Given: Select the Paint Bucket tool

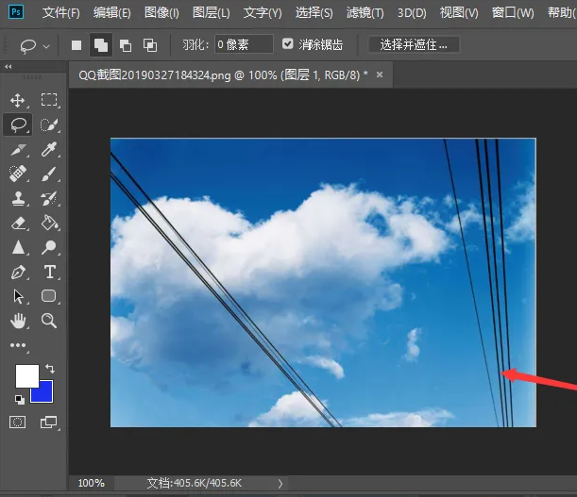Looking at the screenshot, I should pyautogui.click(x=49, y=224).
